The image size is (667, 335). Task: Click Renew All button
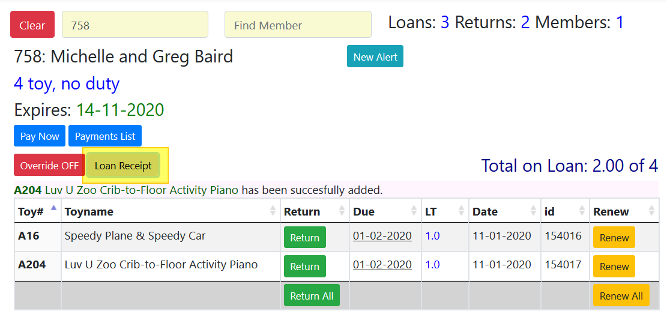[621, 296]
